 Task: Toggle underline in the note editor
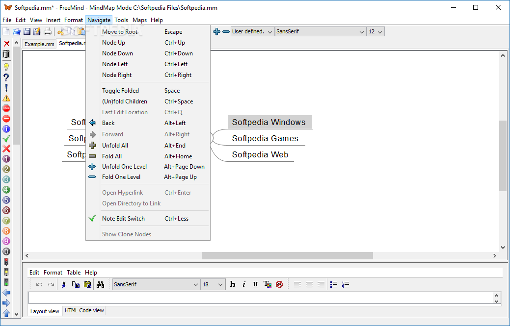coord(255,284)
